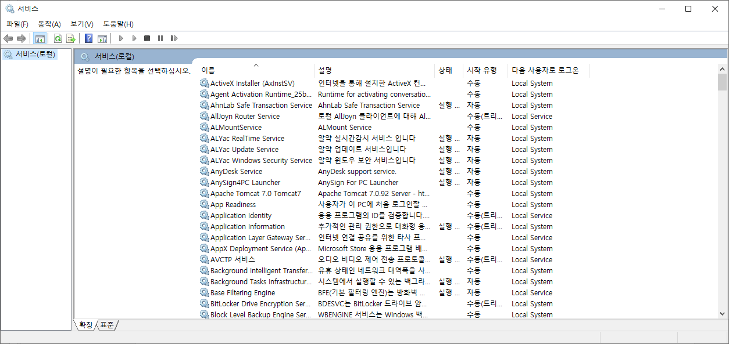Image resolution: width=729 pixels, height=344 pixels.
Task: Click the scroll-up arrow of the services list
Action: [x=723, y=68]
